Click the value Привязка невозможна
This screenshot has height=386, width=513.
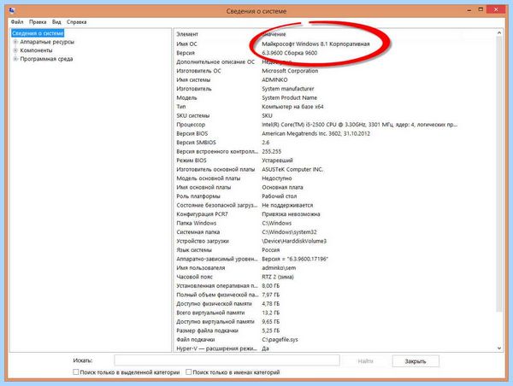[291, 214]
